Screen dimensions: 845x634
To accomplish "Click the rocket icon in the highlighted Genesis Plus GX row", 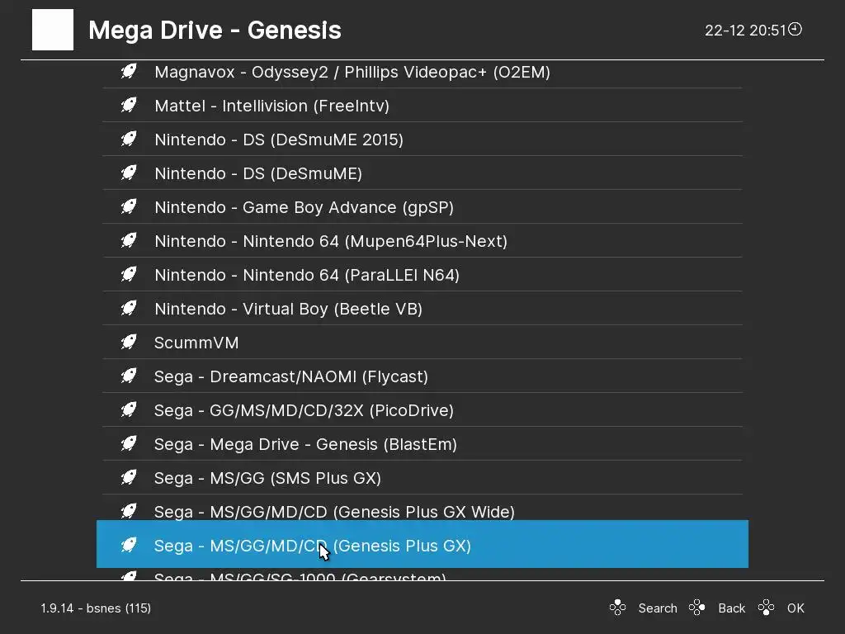I will point(129,545).
